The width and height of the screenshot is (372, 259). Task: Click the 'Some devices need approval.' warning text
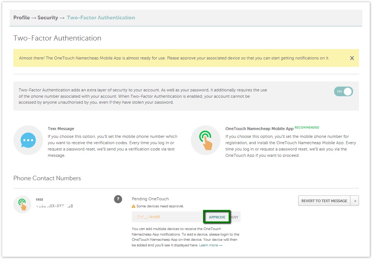[160, 206]
